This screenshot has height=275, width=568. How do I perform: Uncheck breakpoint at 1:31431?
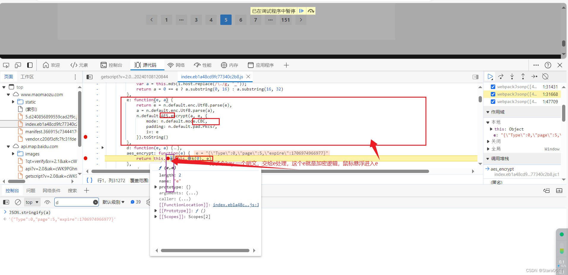493,87
